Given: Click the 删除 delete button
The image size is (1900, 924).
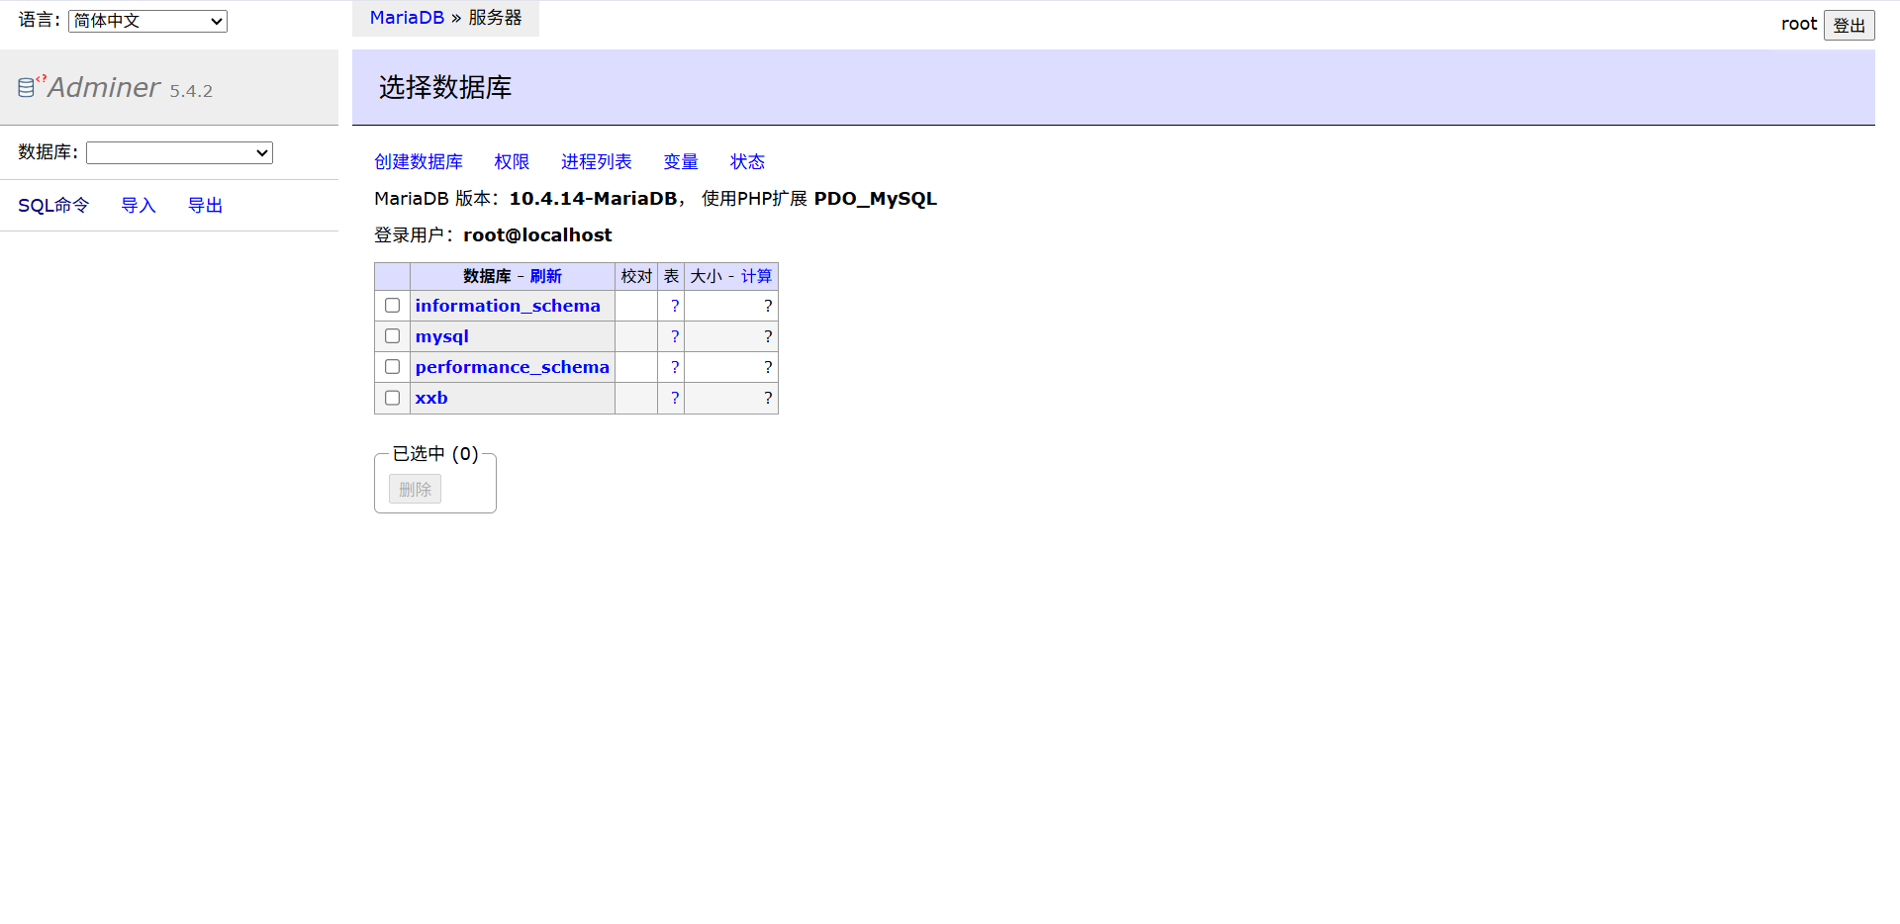Looking at the screenshot, I should [415, 489].
